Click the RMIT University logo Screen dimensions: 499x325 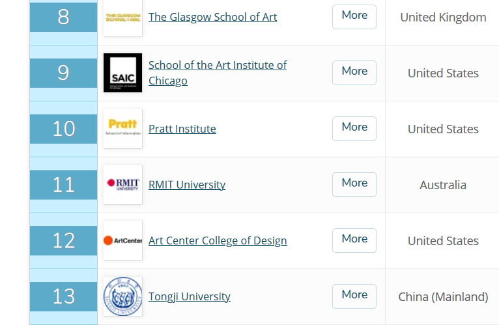coord(122,185)
